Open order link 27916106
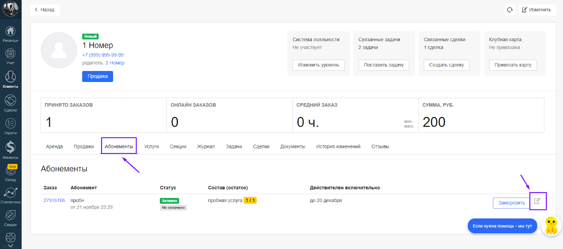 point(54,201)
